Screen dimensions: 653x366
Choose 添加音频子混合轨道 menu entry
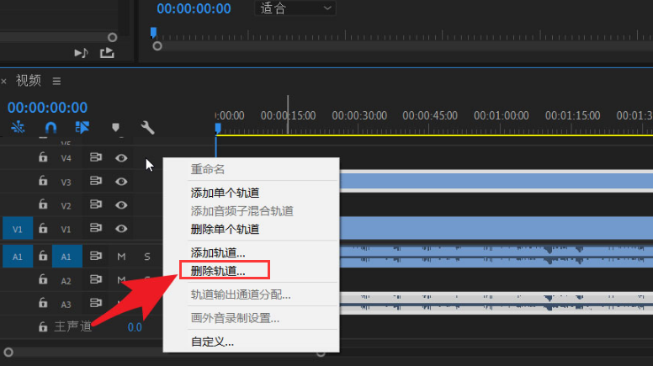pyautogui.click(x=242, y=211)
